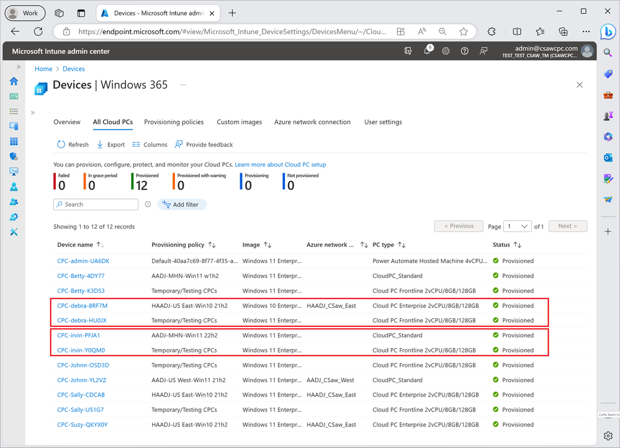
Task: Open the Outlook icon in Edge sidebar
Action: [x=608, y=158]
